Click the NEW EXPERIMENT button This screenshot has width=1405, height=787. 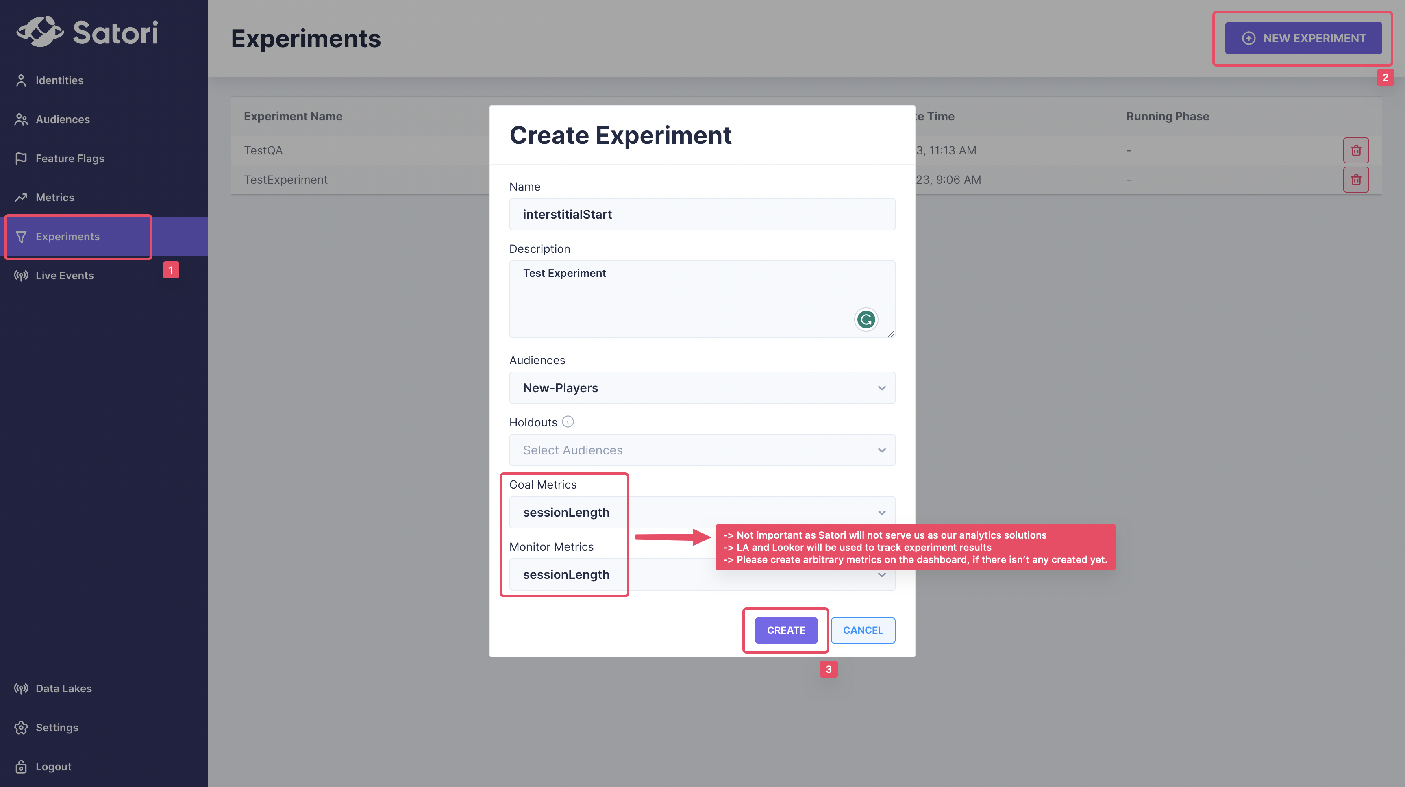(1303, 38)
